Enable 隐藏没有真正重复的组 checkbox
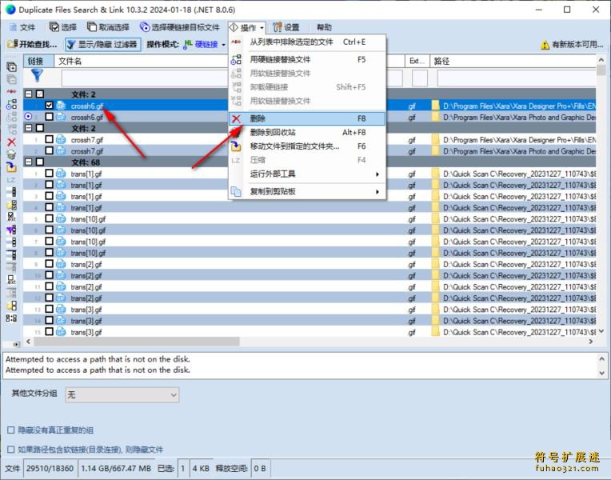Image resolution: width=611 pixels, height=480 pixels. (11, 430)
